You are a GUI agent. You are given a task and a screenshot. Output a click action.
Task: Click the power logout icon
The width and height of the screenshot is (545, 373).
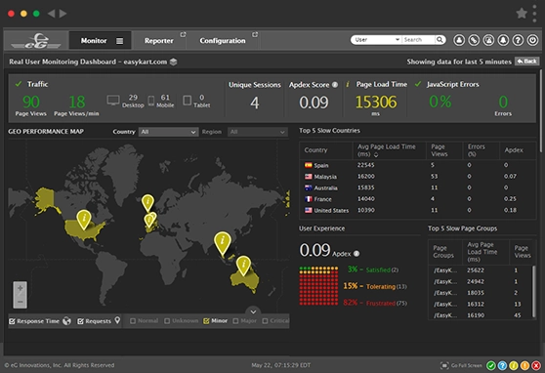click(x=532, y=40)
